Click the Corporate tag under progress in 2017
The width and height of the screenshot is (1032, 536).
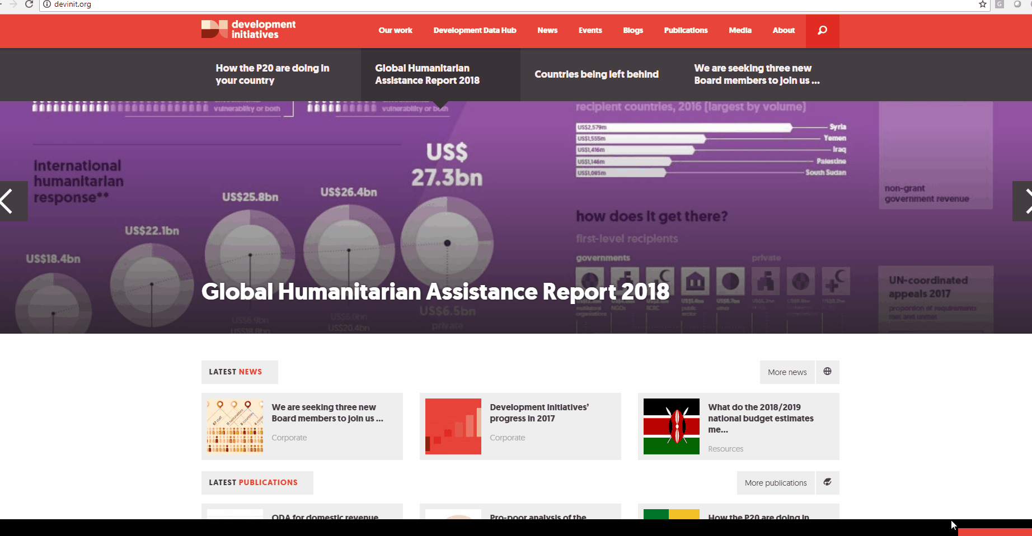(x=508, y=438)
